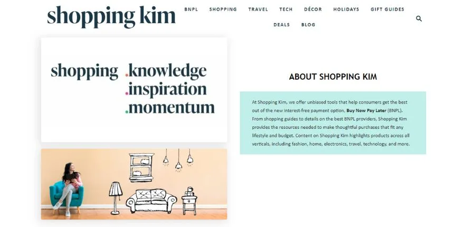Open the Gift Guides menu
The width and height of the screenshot is (475, 227).
[x=387, y=10]
